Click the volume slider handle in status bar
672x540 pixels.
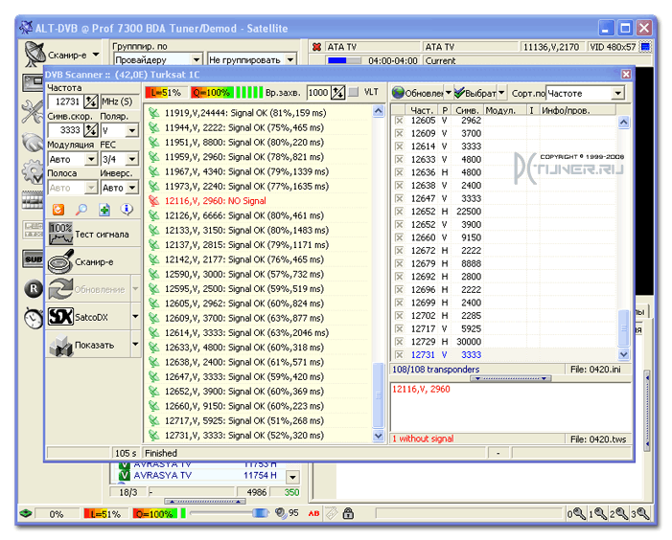260,512
